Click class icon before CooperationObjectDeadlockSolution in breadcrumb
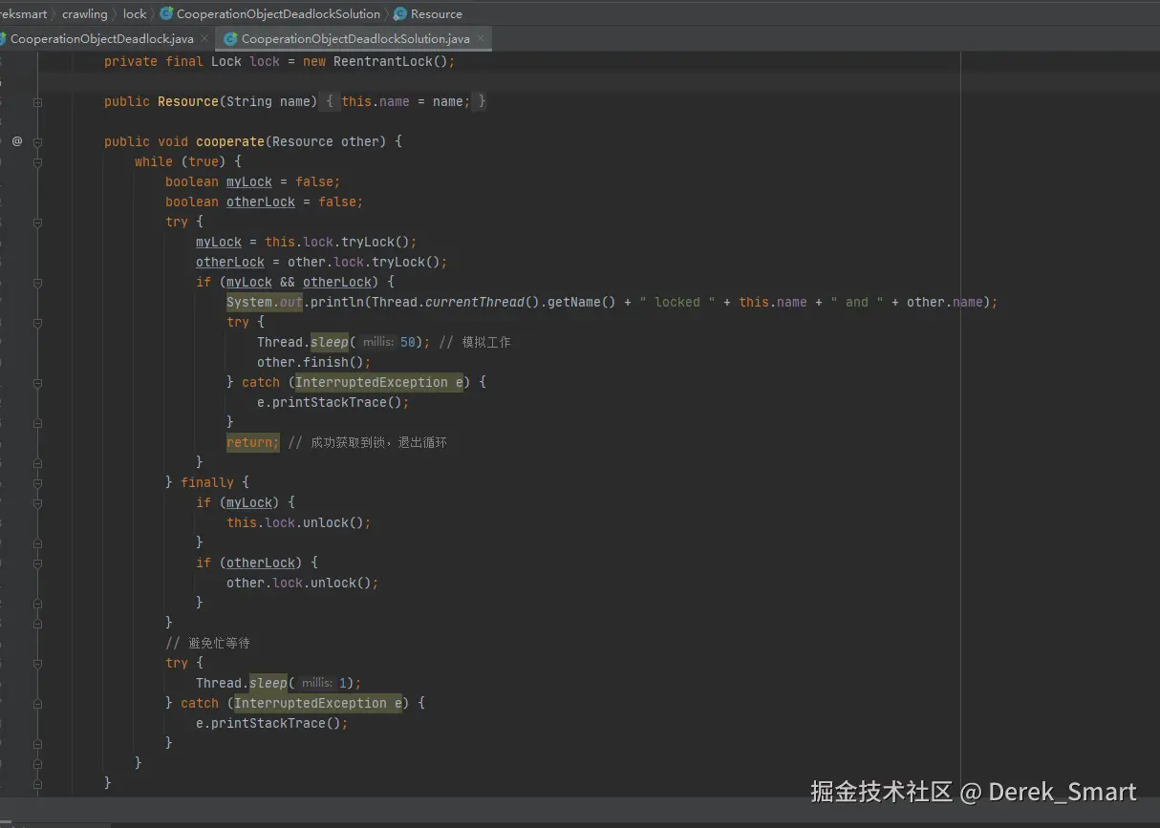The height and width of the screenshot is (828, 1160). click(166, 13)
